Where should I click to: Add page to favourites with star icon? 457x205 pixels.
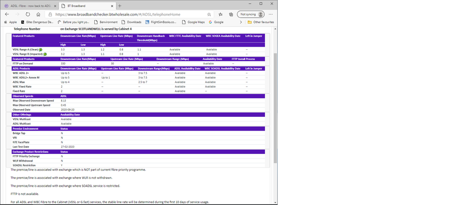tap(209, 14)
